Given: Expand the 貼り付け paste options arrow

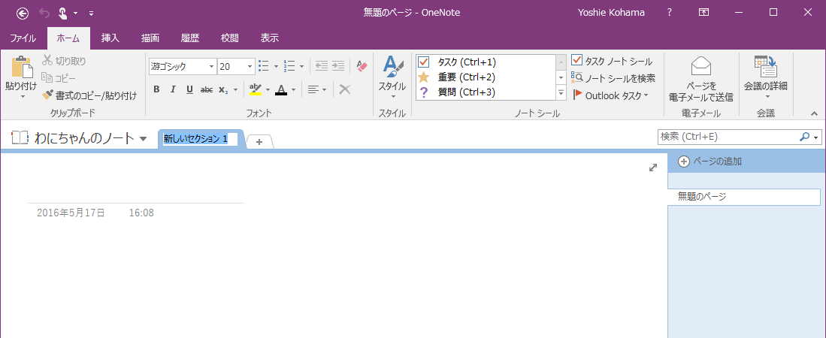Looking at the screenshot, I should pyautogui.click(x=23, y=97).
